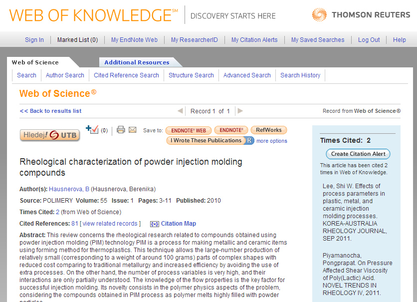The height and width of the screenshot is (302, 417).
Task: Click Create Citation Alert button
Action: click(x=358, y=154)
